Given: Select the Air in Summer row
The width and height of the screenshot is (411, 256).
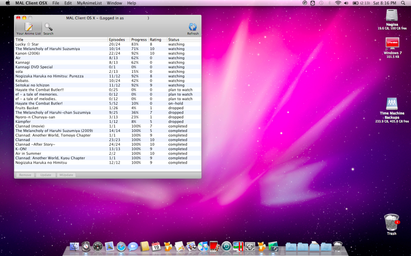Looking at the screenshot, I should click(108, 153).
